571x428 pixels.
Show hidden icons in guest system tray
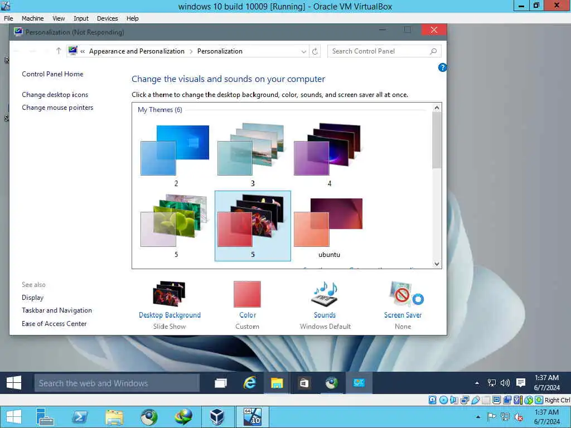477,383
